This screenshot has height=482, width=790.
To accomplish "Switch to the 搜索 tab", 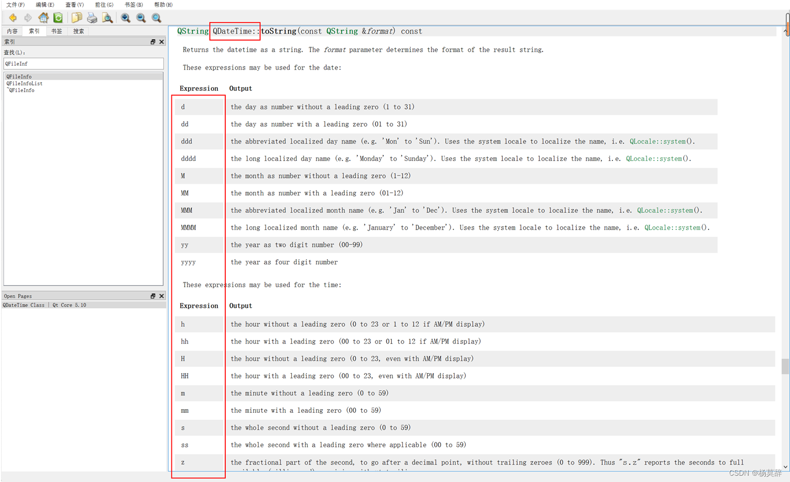I will [79, 31].
